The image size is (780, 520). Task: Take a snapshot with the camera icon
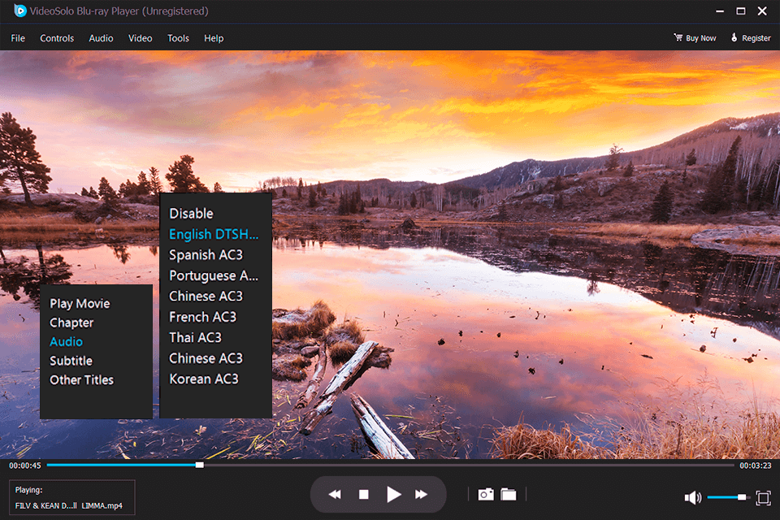(x=485, y=493)
